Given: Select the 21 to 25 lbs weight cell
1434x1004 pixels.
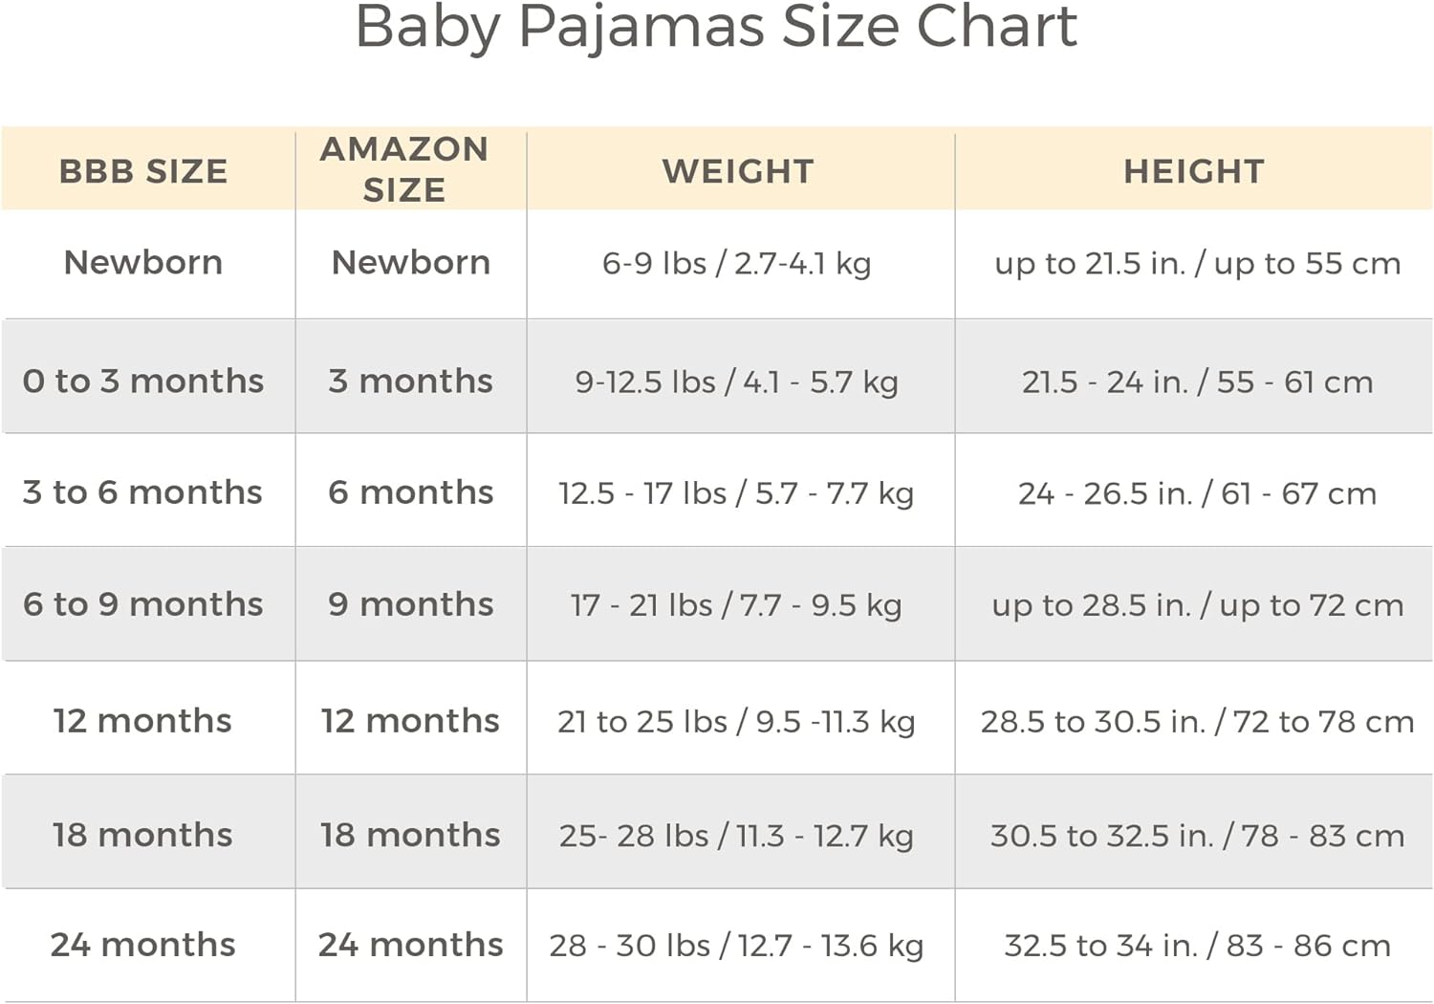Looking at the screenshot, I should 736,721.
